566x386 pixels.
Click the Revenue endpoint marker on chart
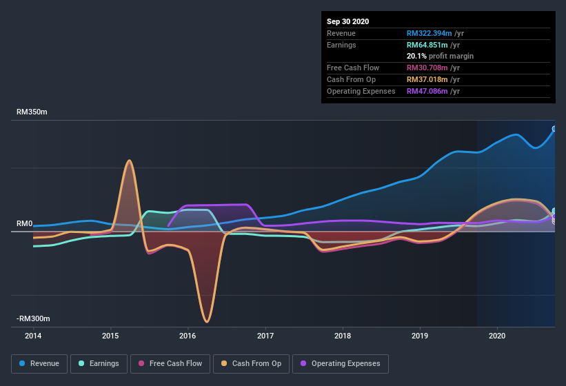[x=554, y=129]
